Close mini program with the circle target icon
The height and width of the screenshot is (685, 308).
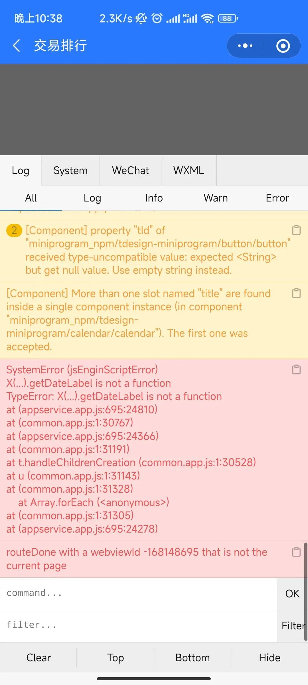[283, 46]
